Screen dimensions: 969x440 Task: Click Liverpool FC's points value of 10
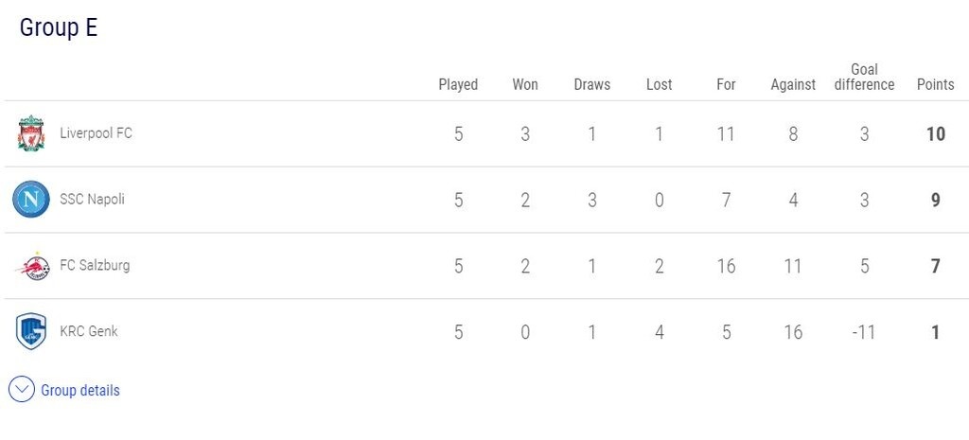click(935, 133)
